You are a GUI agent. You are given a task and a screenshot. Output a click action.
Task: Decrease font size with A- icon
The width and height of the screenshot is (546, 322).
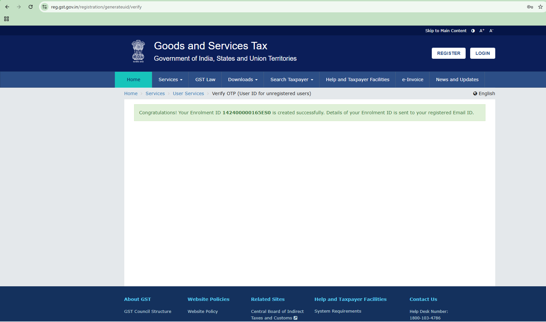[x=491, y=31]
